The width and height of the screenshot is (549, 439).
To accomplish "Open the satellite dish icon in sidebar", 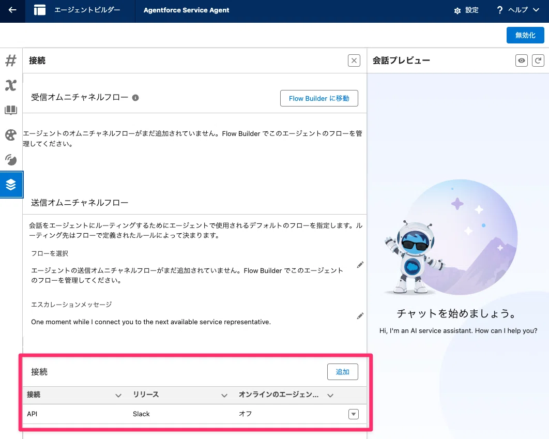I will click(11, 160).
